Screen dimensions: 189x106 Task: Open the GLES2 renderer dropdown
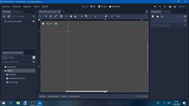tap(183, 6)
